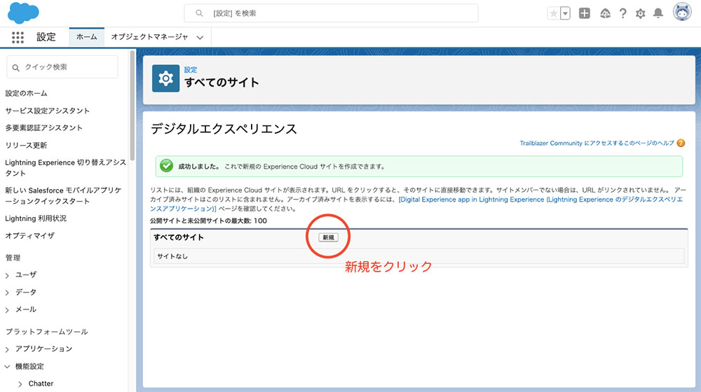Click the gear icon beside すべてのサイト title
The height and width of the screenshot is (392, 701).
pos(166,78)
